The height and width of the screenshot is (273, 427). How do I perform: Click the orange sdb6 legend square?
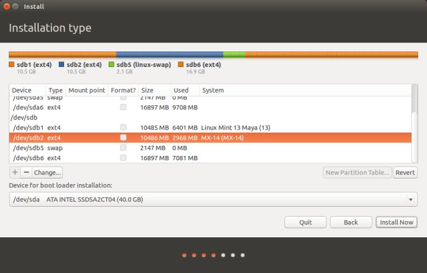click(181, 64)
